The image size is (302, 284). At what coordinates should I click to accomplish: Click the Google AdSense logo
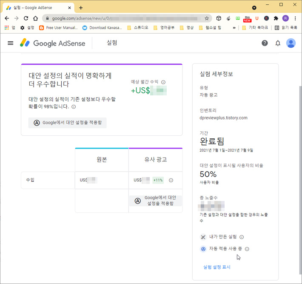click(x=53, y=43)
